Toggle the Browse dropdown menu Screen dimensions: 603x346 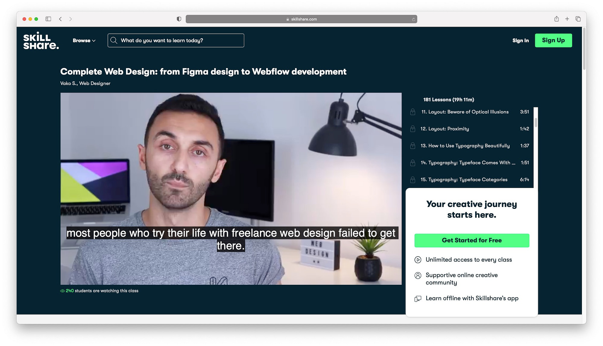(84, 40)
